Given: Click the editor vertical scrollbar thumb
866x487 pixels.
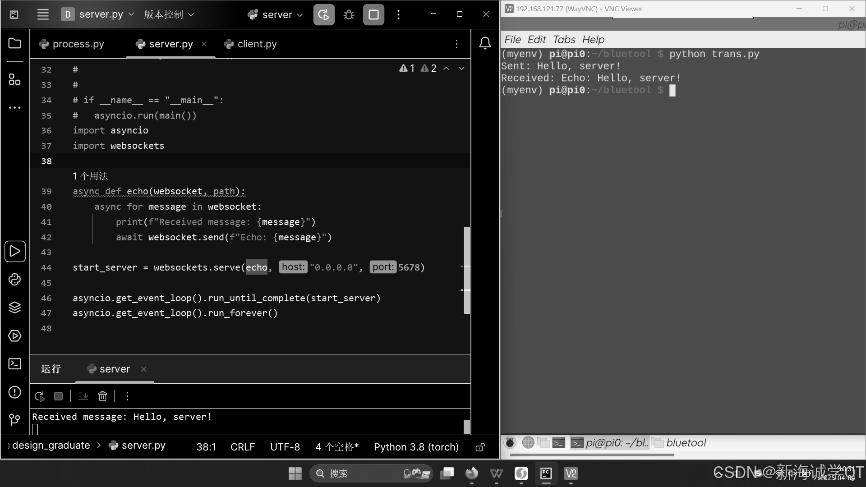Looking at the screenshot, I should 467,271.
